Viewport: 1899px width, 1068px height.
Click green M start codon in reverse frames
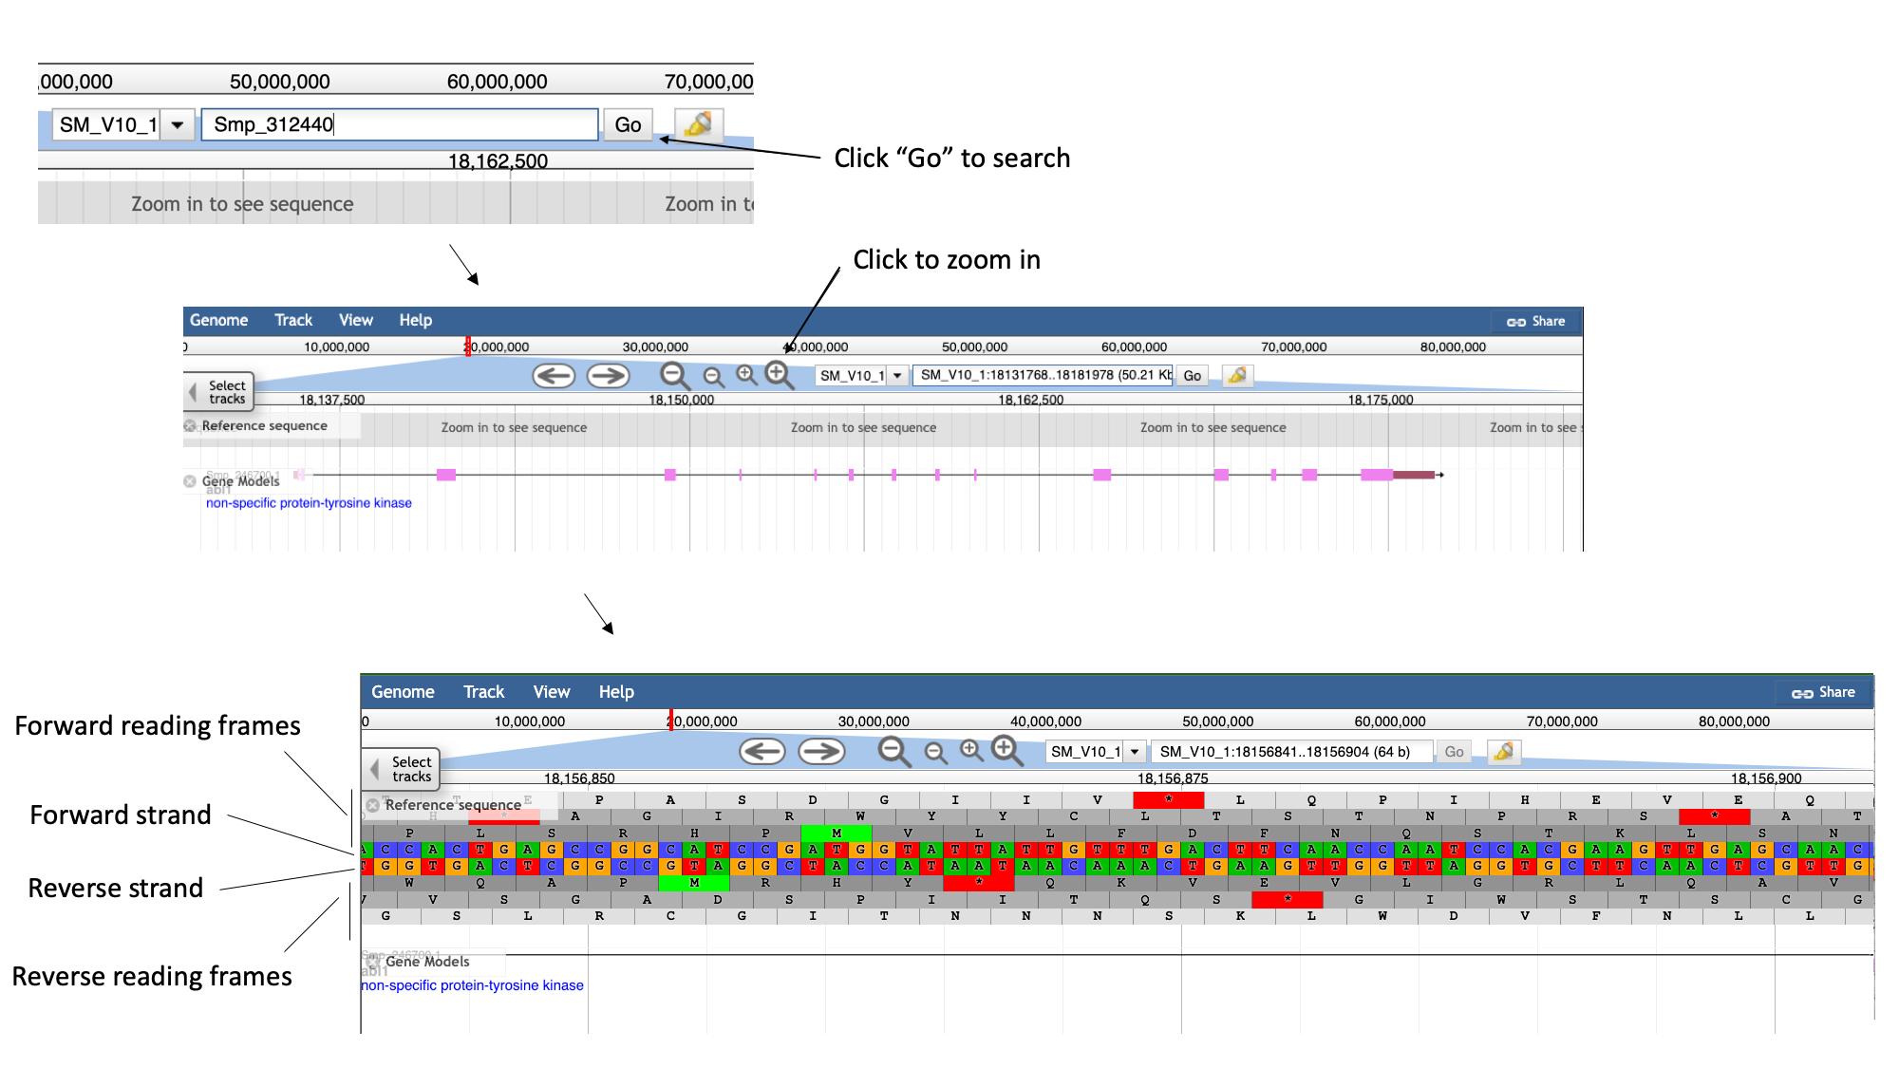coord(694,883)
